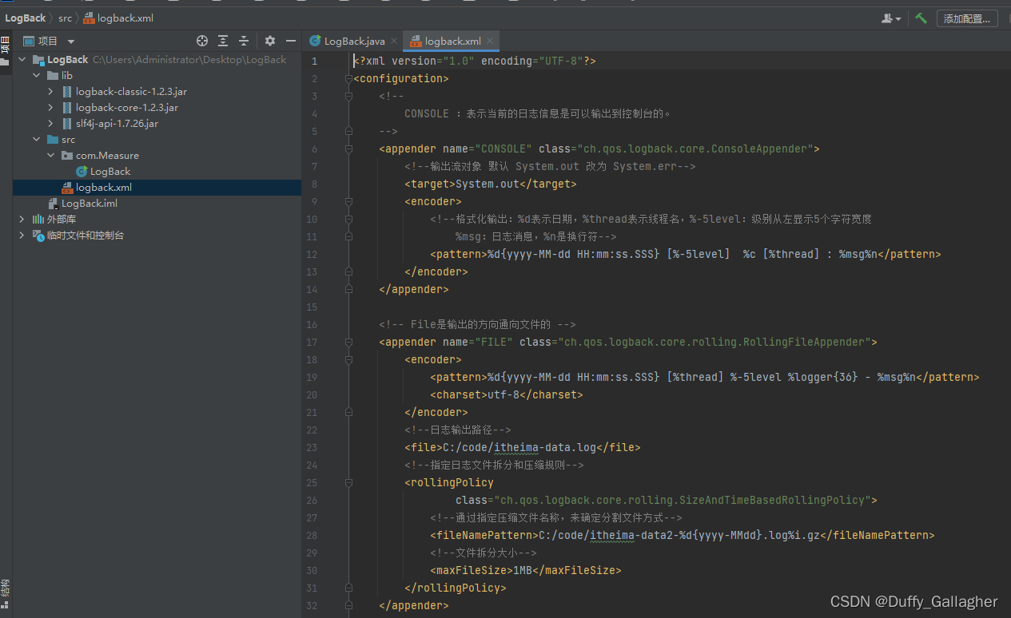This screenshot has width=1011, height=618.
Task: Select LogBack.iml in project tree
Action: point(90,203)
